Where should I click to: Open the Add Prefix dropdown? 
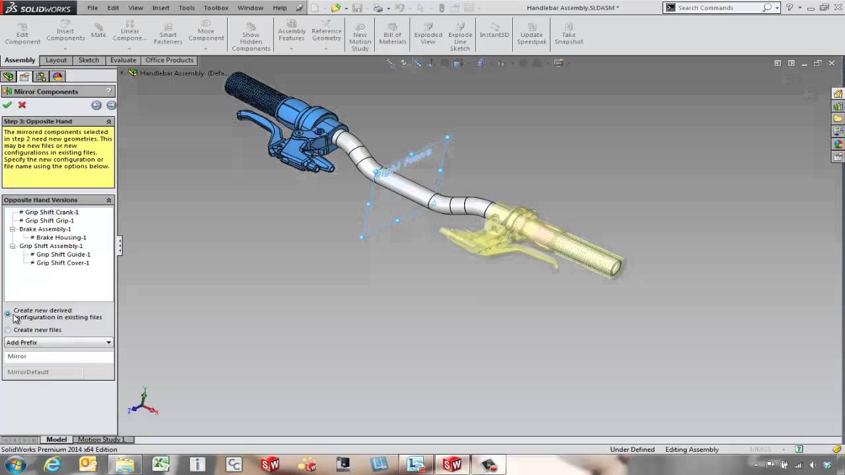(x=59, y=342)
